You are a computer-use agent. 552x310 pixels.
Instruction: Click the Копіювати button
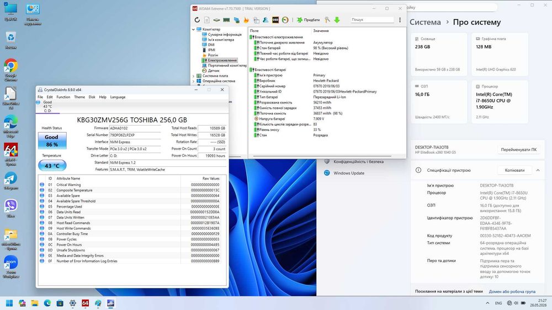[514, 170]
